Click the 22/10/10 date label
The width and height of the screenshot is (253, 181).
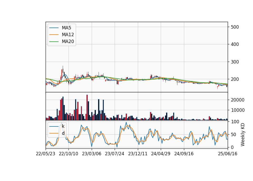coord(69,154)
